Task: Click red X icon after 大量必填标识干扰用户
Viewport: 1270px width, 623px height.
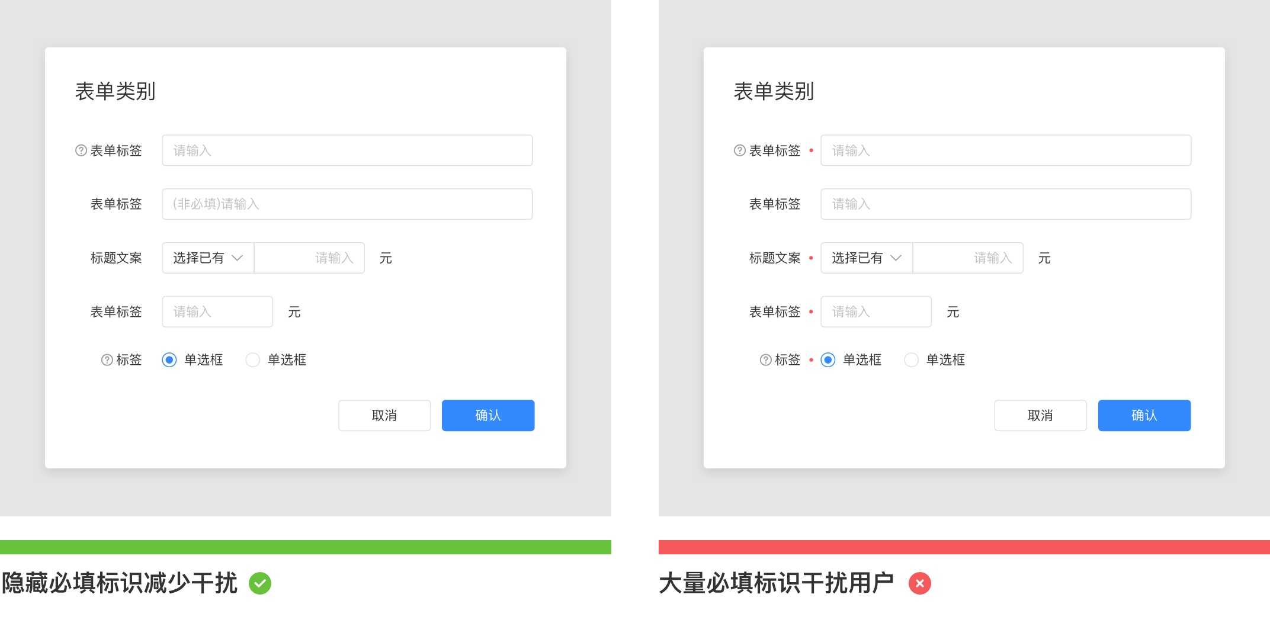Action: point(919,583)
